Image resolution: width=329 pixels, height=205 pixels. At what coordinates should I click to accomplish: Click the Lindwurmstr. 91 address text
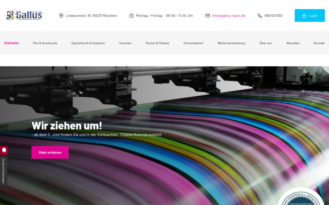91,16
